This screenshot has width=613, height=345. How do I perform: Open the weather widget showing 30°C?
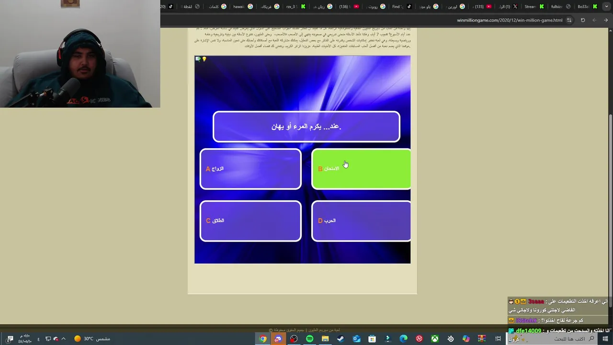click(92, 339)
